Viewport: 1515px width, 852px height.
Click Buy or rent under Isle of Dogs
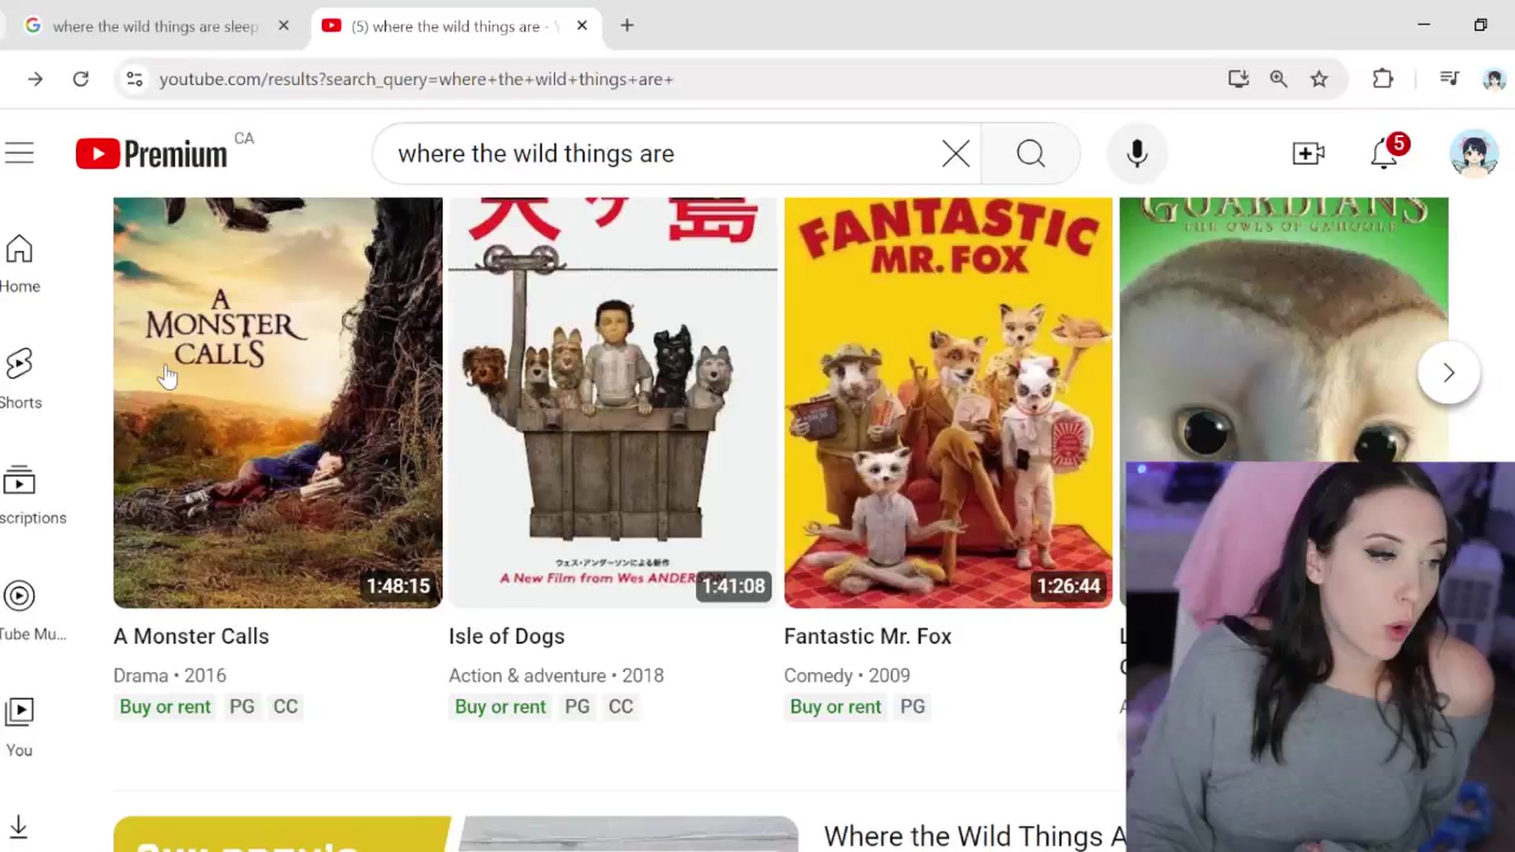500,707
